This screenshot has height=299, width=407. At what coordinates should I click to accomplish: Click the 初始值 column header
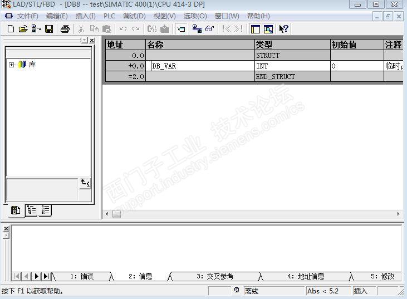pyautogui.click(x=357, y=45)
